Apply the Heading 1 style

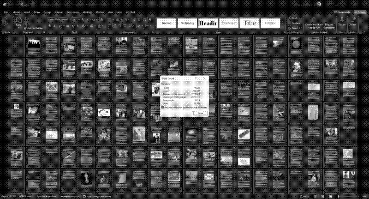[x=208, y=23]
